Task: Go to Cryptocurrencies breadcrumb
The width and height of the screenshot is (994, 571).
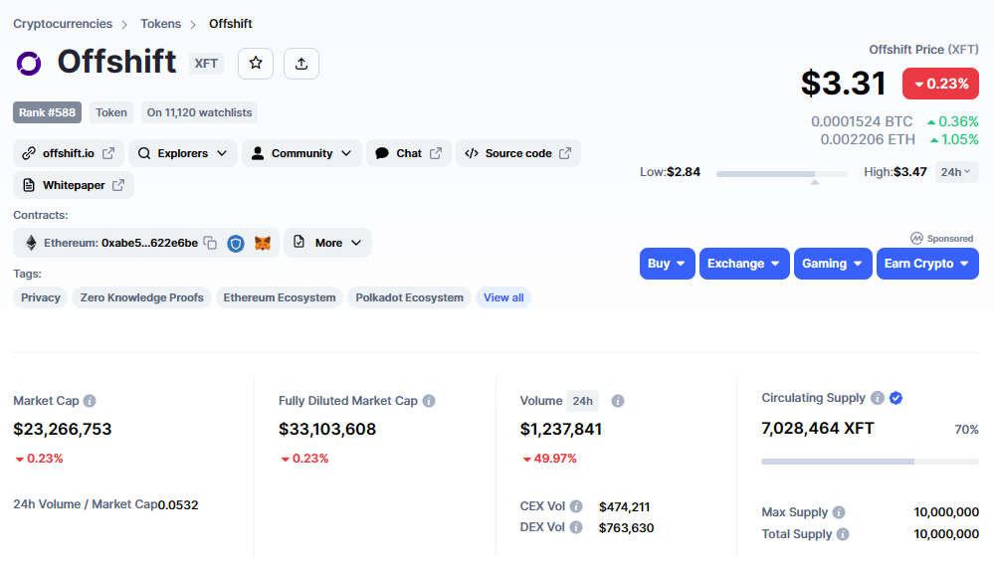Action: pos(63,24)
